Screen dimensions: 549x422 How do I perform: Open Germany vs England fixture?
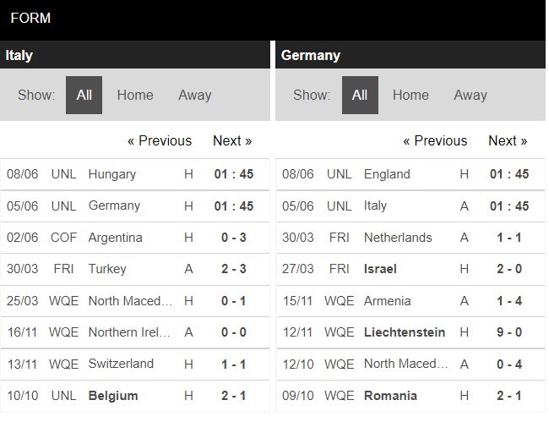(410, 174)
